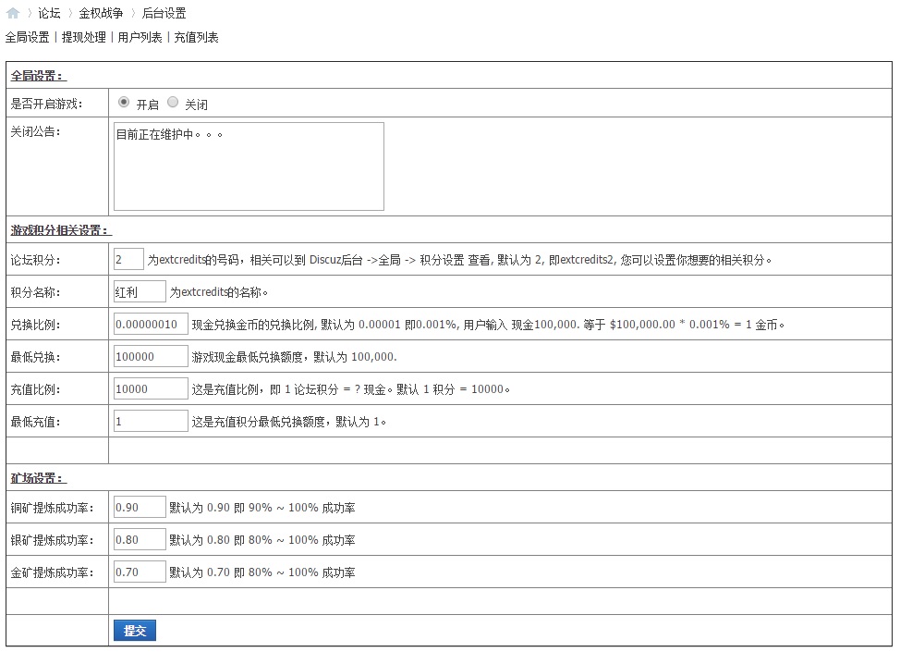Click the 兑换比例 input field
This screenshot has height=652, width=900.
coord(151,325)
